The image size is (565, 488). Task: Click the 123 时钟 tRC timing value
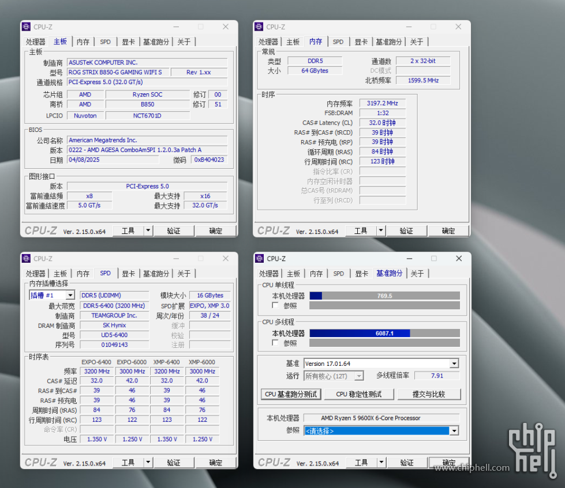click(382, 161)
